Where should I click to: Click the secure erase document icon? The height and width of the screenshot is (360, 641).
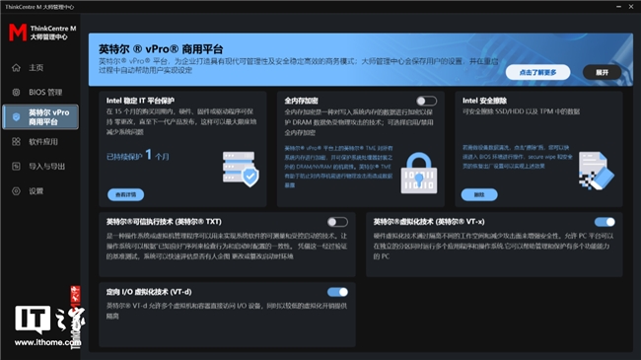coord(597,171)
